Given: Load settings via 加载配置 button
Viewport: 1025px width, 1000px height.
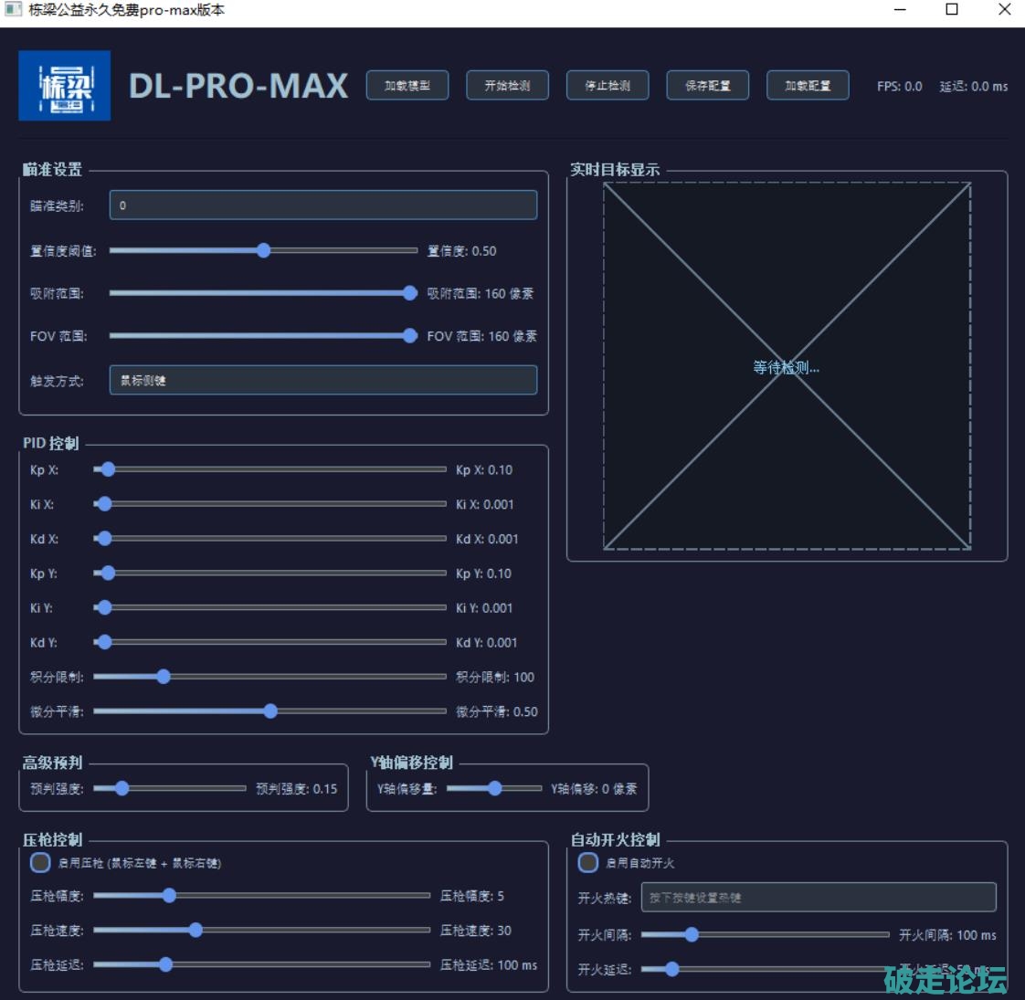Looking at the screenshot, I should pos(808,86).
